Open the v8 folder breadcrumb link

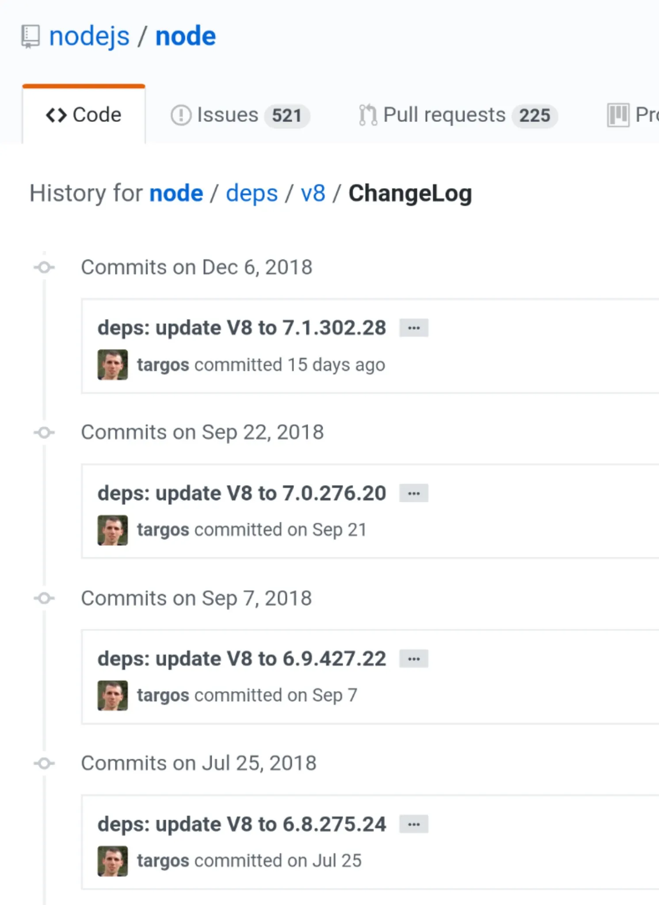click(313, 194)
